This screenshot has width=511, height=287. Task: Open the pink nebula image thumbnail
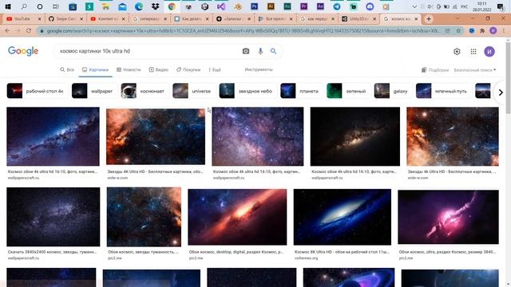point(448,217)
